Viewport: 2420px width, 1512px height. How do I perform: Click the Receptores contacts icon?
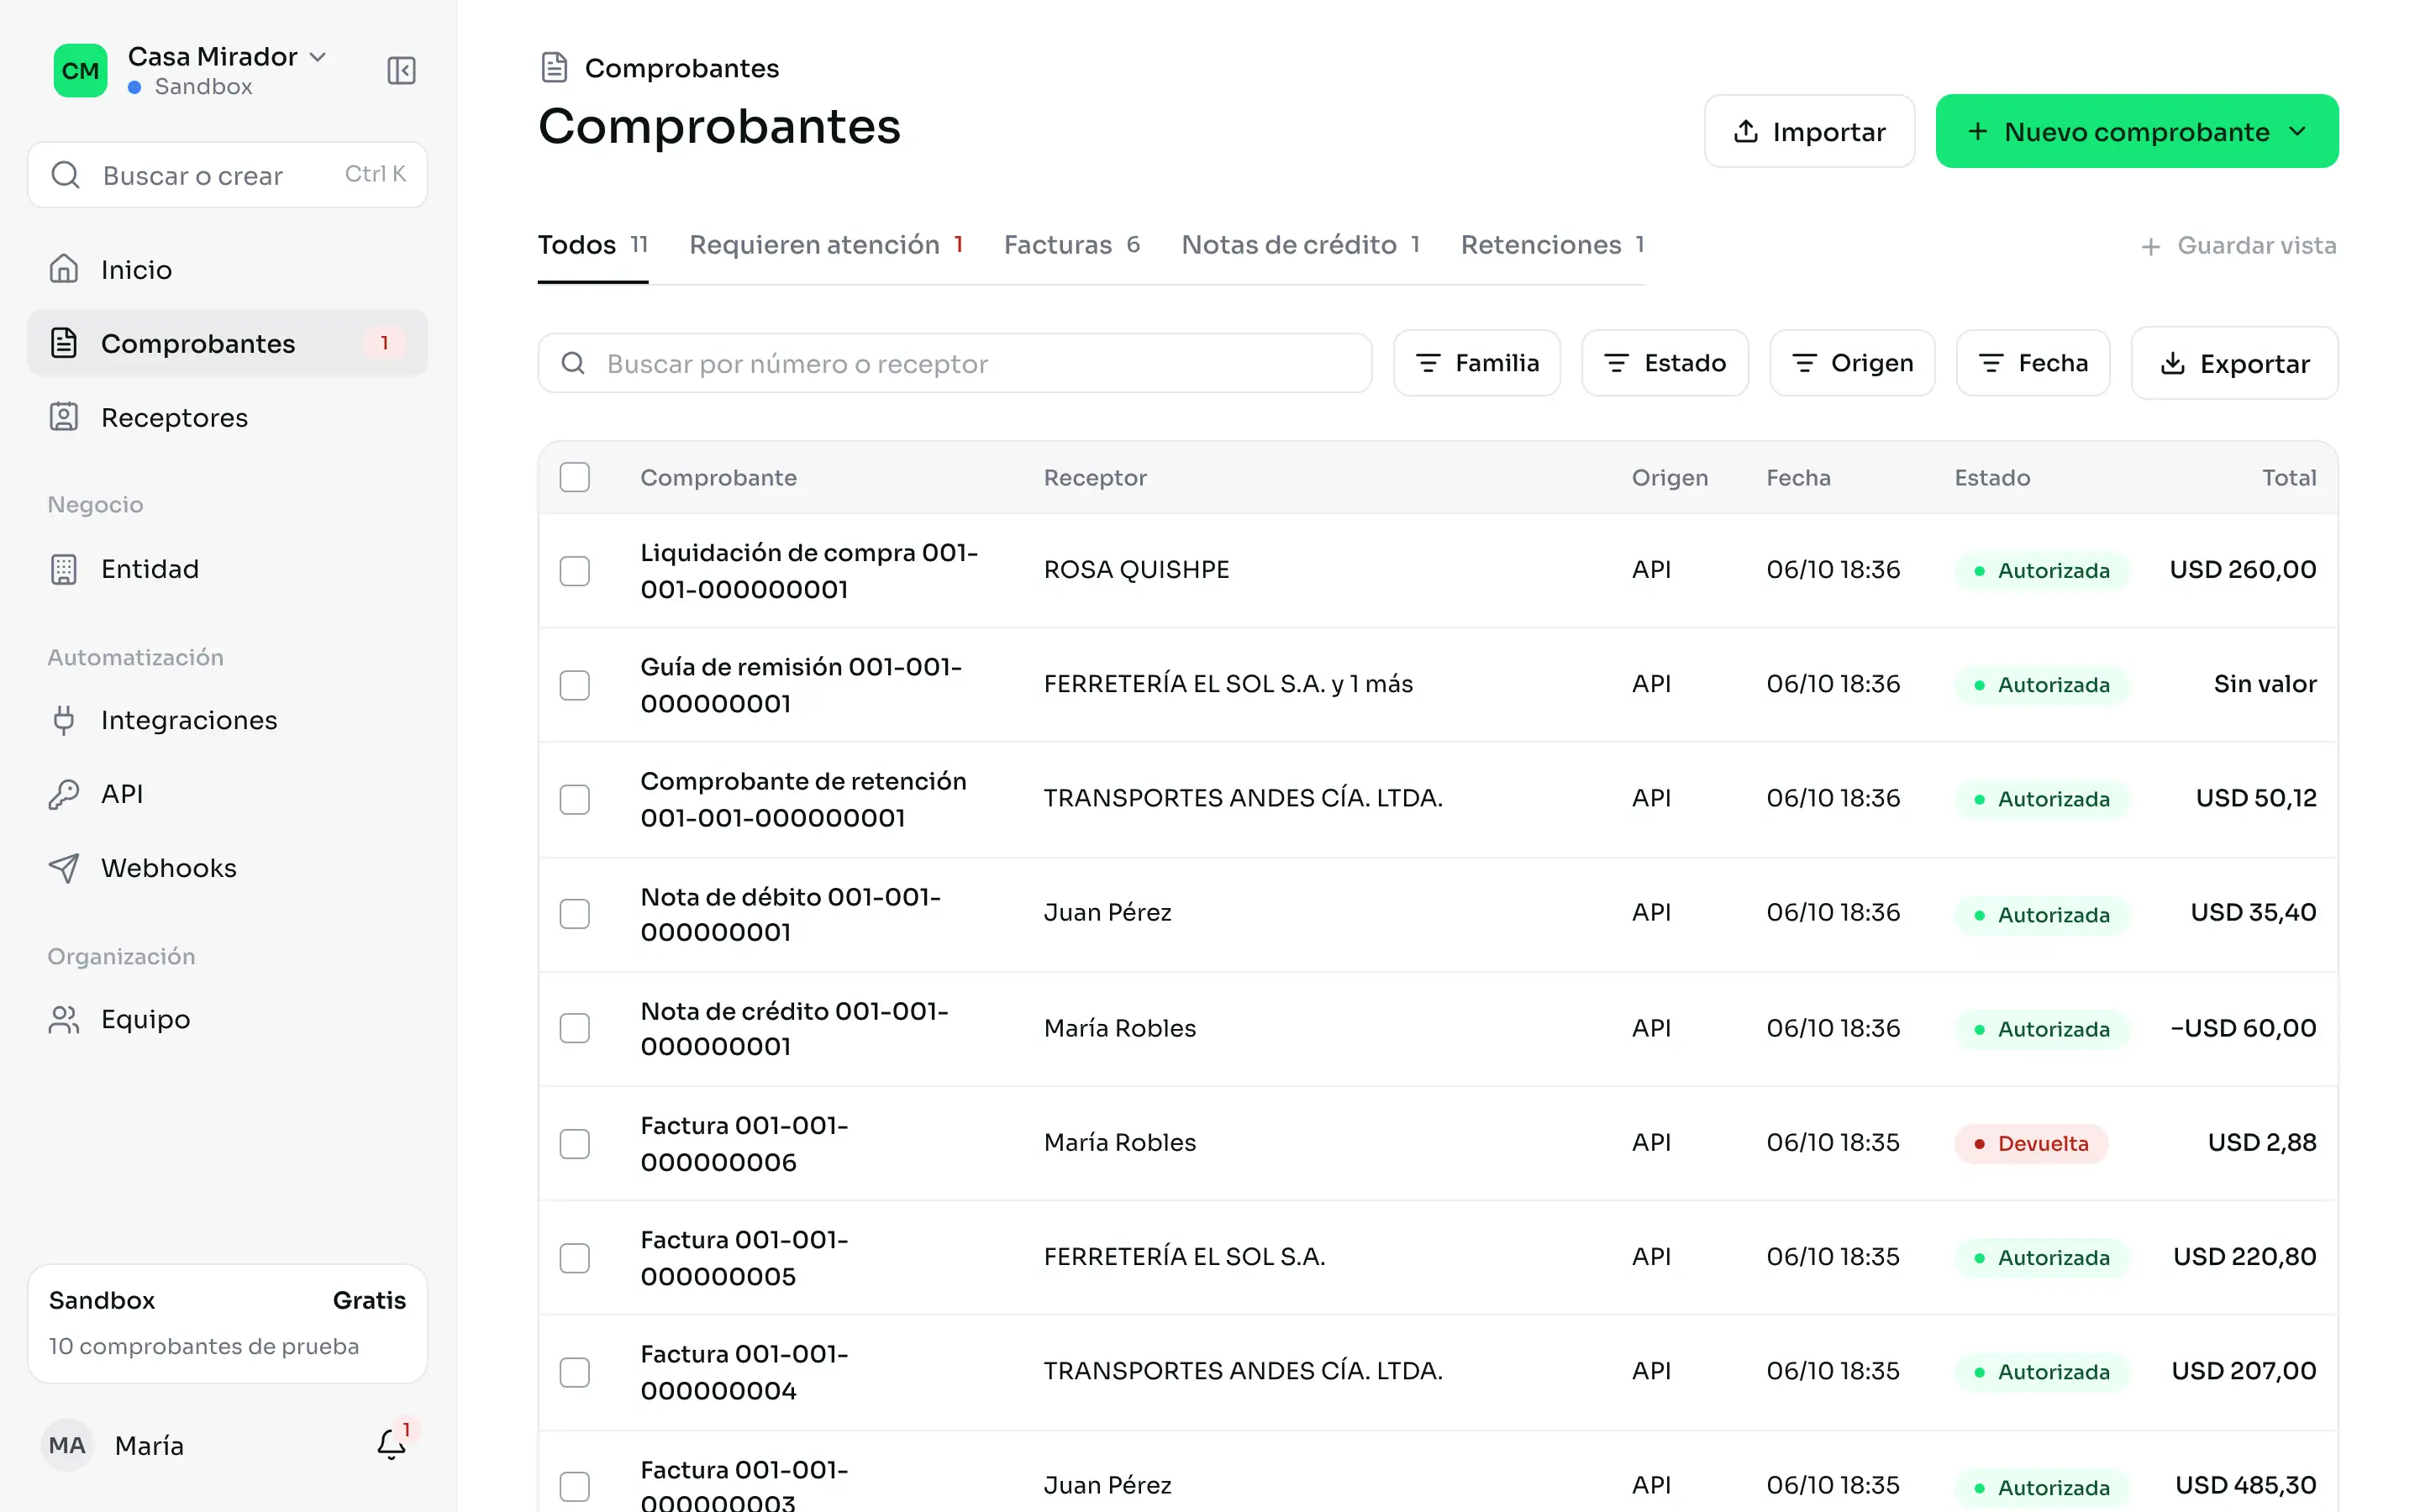tap(64, 417)
